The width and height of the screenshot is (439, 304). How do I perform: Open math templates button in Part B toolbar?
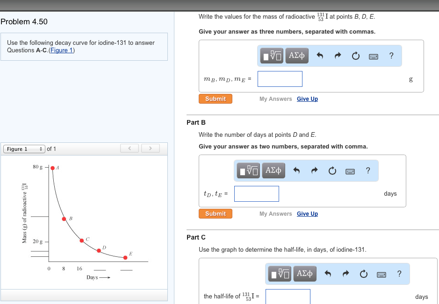click(x=248, y=170)
